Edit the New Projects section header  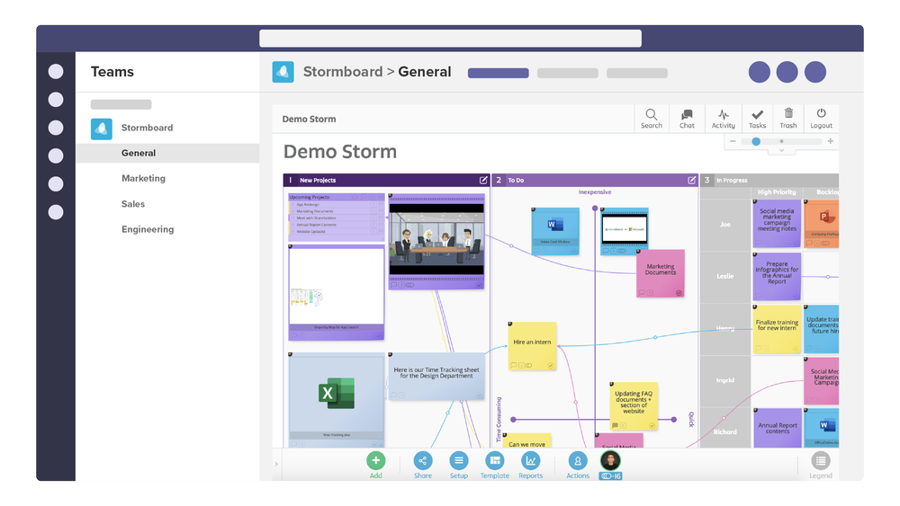coord(483,180)
